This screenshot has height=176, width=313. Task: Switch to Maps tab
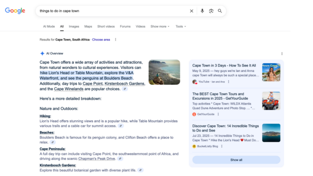click(x=88, y=26)
